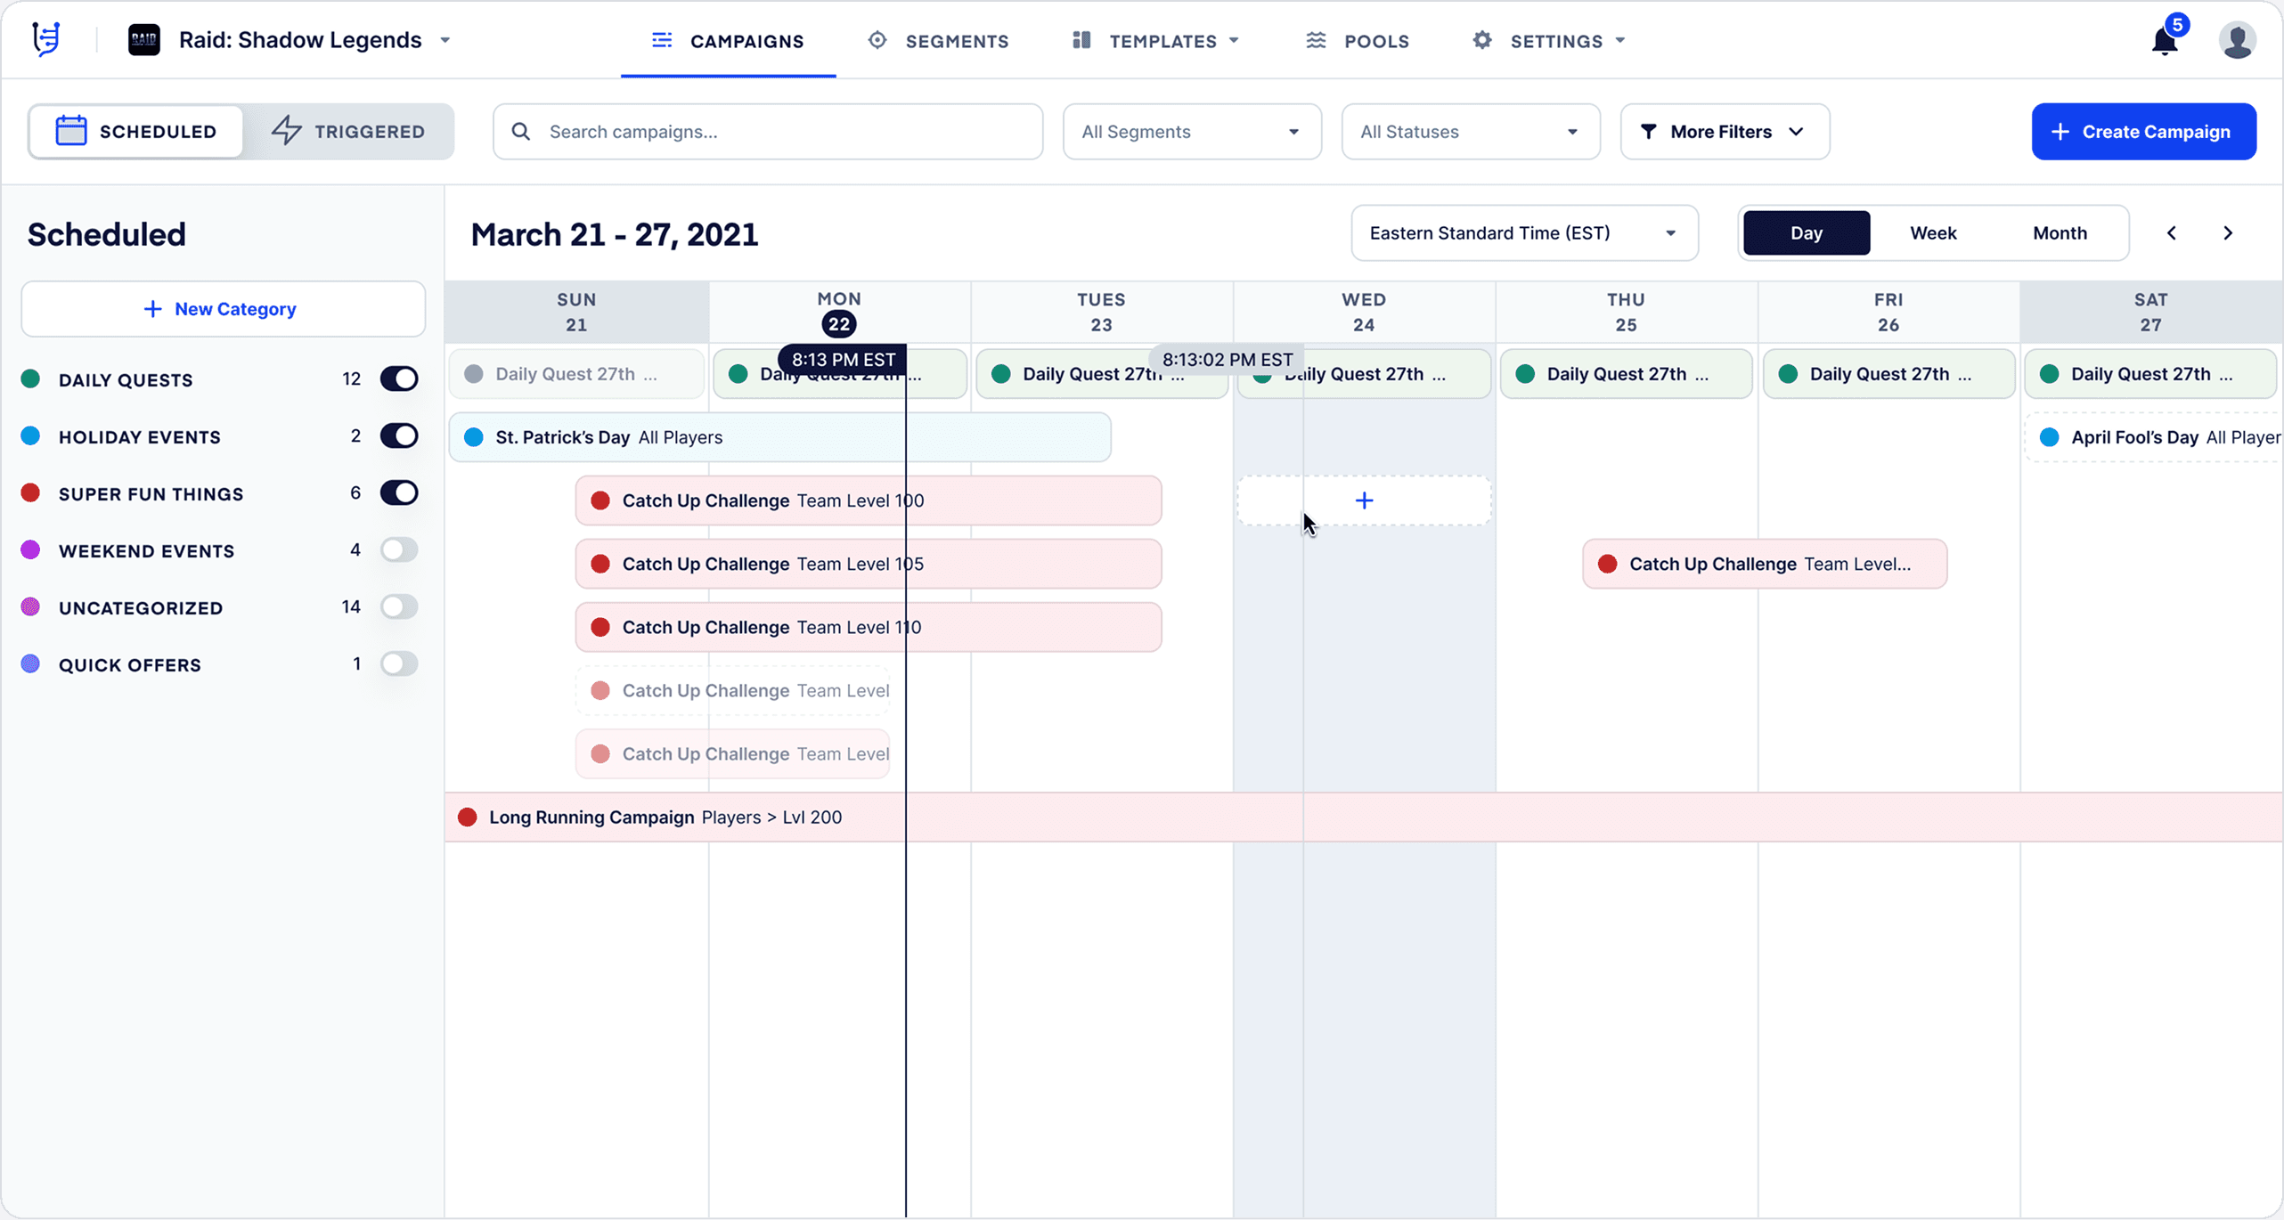Turn on the Quick Offers toggle
Image resolution: width=2284 pixels, height=1220 pixels.
(x=398, y=664)
